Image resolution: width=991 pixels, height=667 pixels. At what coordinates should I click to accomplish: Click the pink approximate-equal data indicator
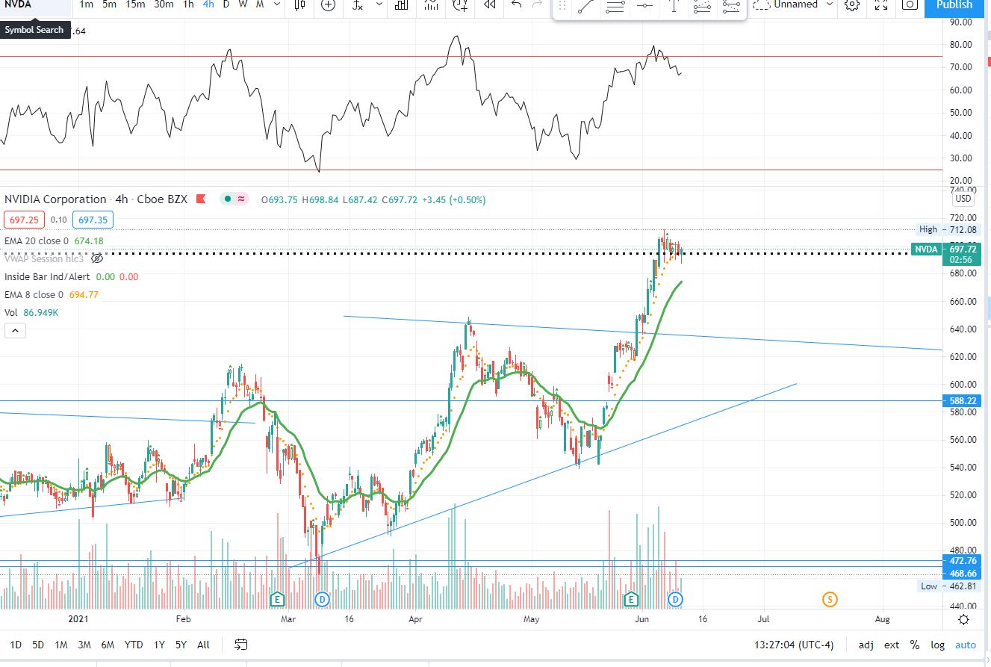click(x=242, y=199)
